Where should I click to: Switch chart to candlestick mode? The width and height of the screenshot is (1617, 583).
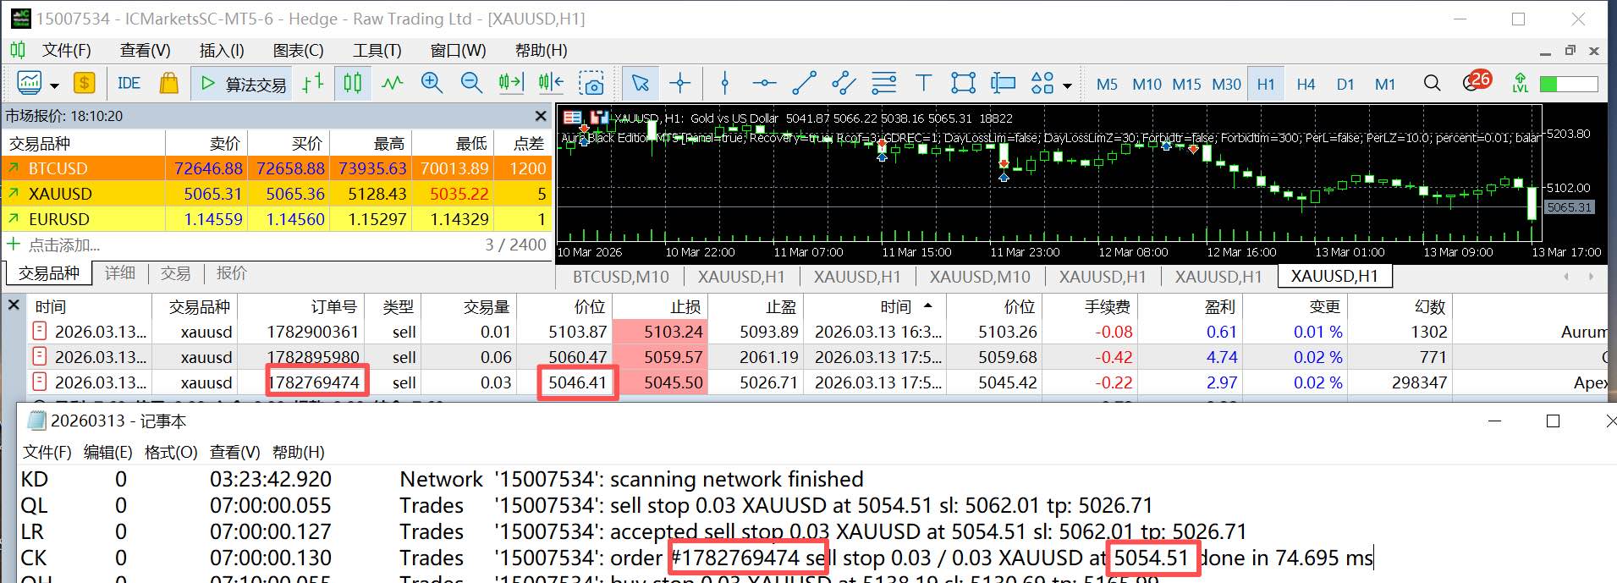click(352, 83)
